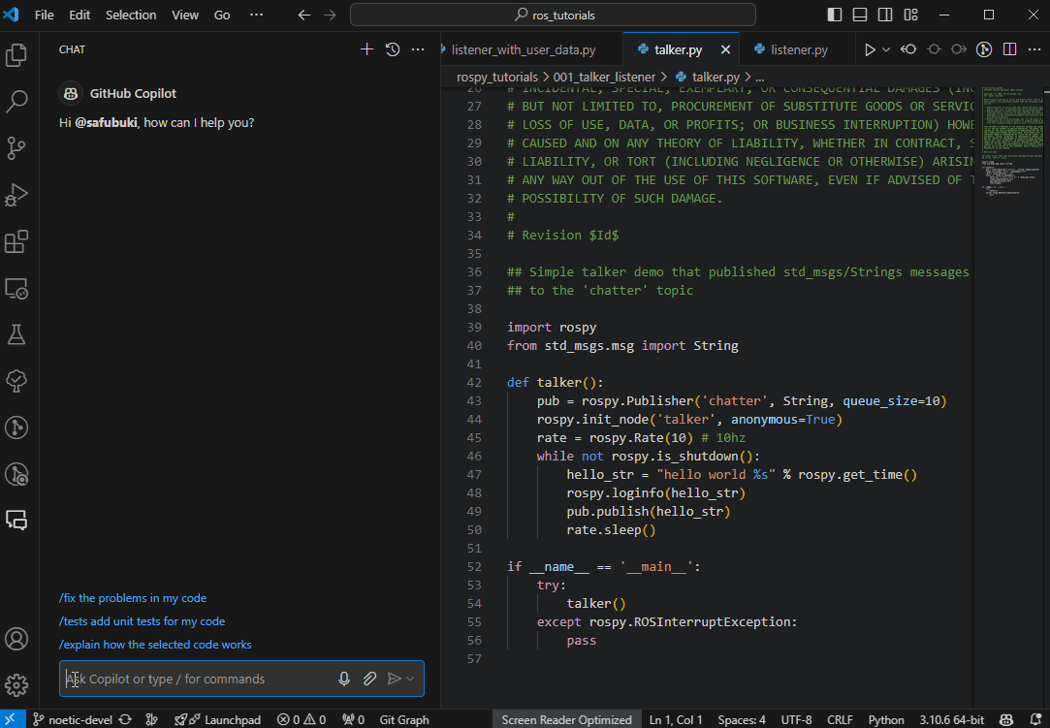Run the Python file

(870, 49)
